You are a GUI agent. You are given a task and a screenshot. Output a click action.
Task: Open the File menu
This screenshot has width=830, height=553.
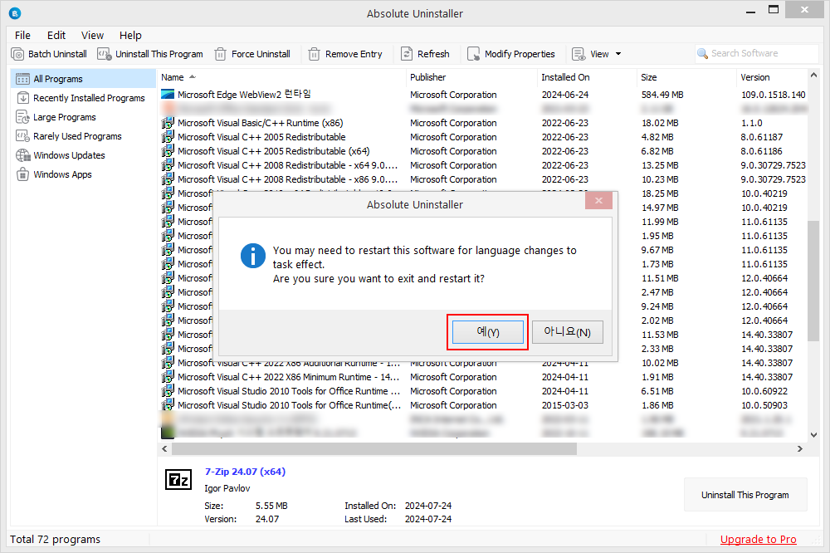click(x=22, y=35)
